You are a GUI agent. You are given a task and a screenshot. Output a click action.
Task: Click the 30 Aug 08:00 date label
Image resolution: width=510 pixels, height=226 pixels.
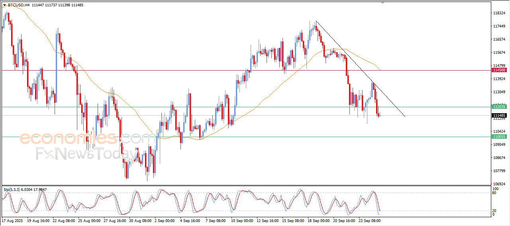(141, 220)
